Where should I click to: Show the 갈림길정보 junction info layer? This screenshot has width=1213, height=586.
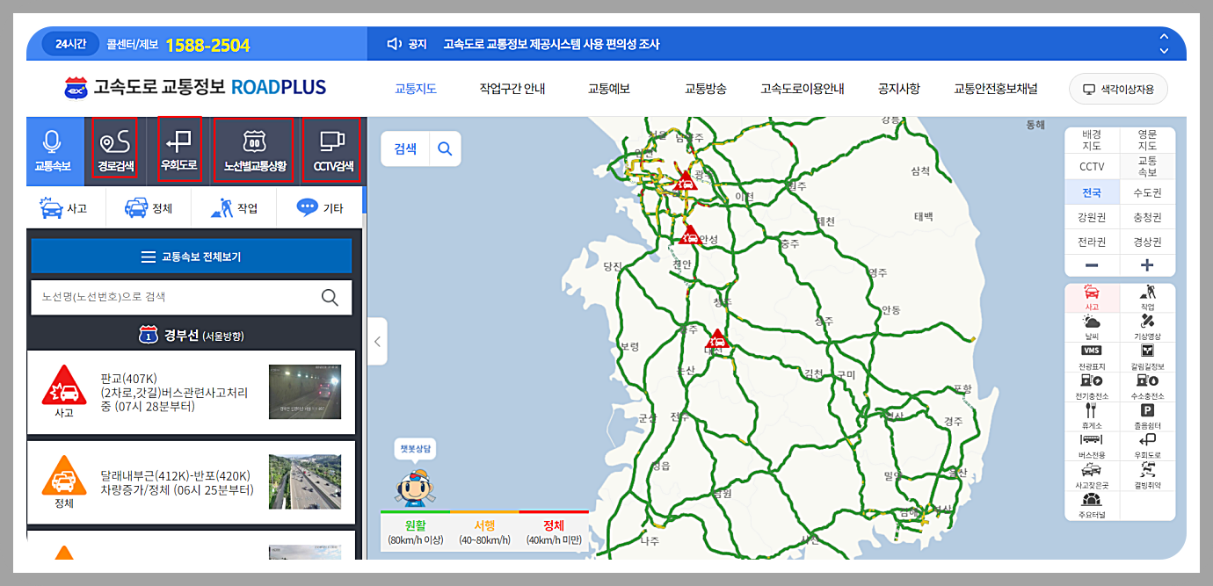coord(1147,358)
